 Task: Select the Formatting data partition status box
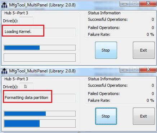pyautogui.click(x=40, y=98)
